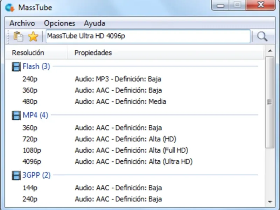Select the Flash 480p Definición Media row

click(135, 101)
